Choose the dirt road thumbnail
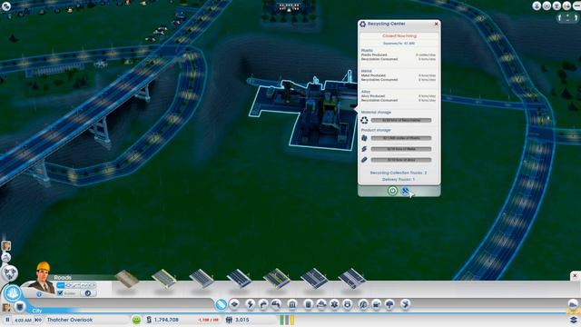581x327 pixels. [127, 279]
